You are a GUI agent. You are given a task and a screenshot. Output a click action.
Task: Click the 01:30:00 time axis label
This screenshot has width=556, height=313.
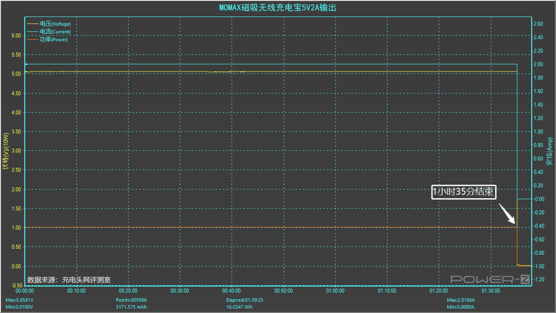(491, 291)
